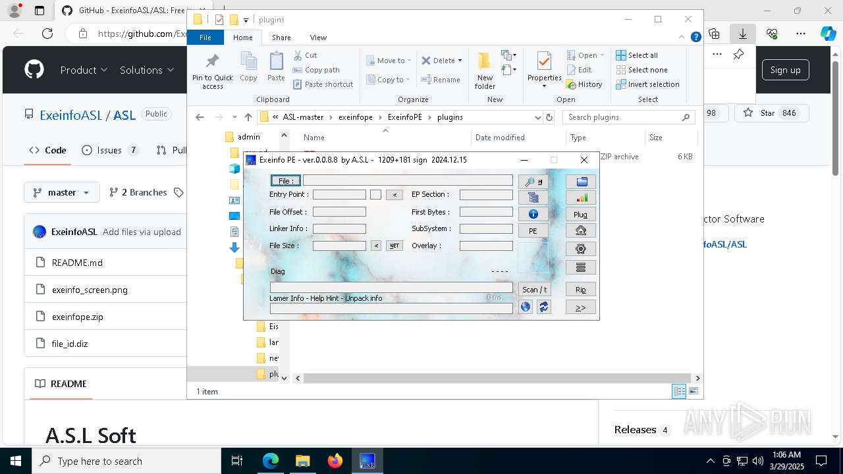Click Select all in Explorer ribbon
843x474 pixels.
point(637,55)
